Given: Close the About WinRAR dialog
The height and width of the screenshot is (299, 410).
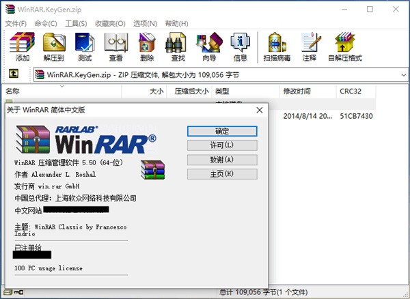Looking at the screenshot, I should point(260,110).
